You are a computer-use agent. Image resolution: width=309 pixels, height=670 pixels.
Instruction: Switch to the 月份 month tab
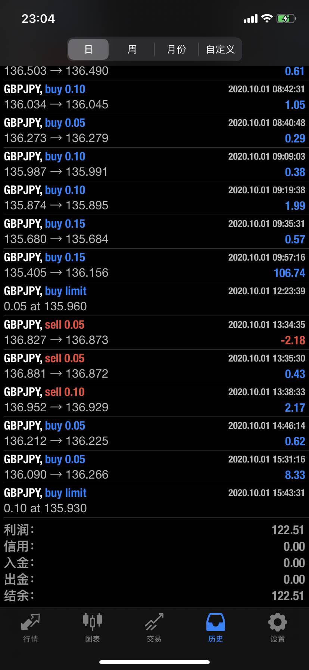tap(176, 49)
